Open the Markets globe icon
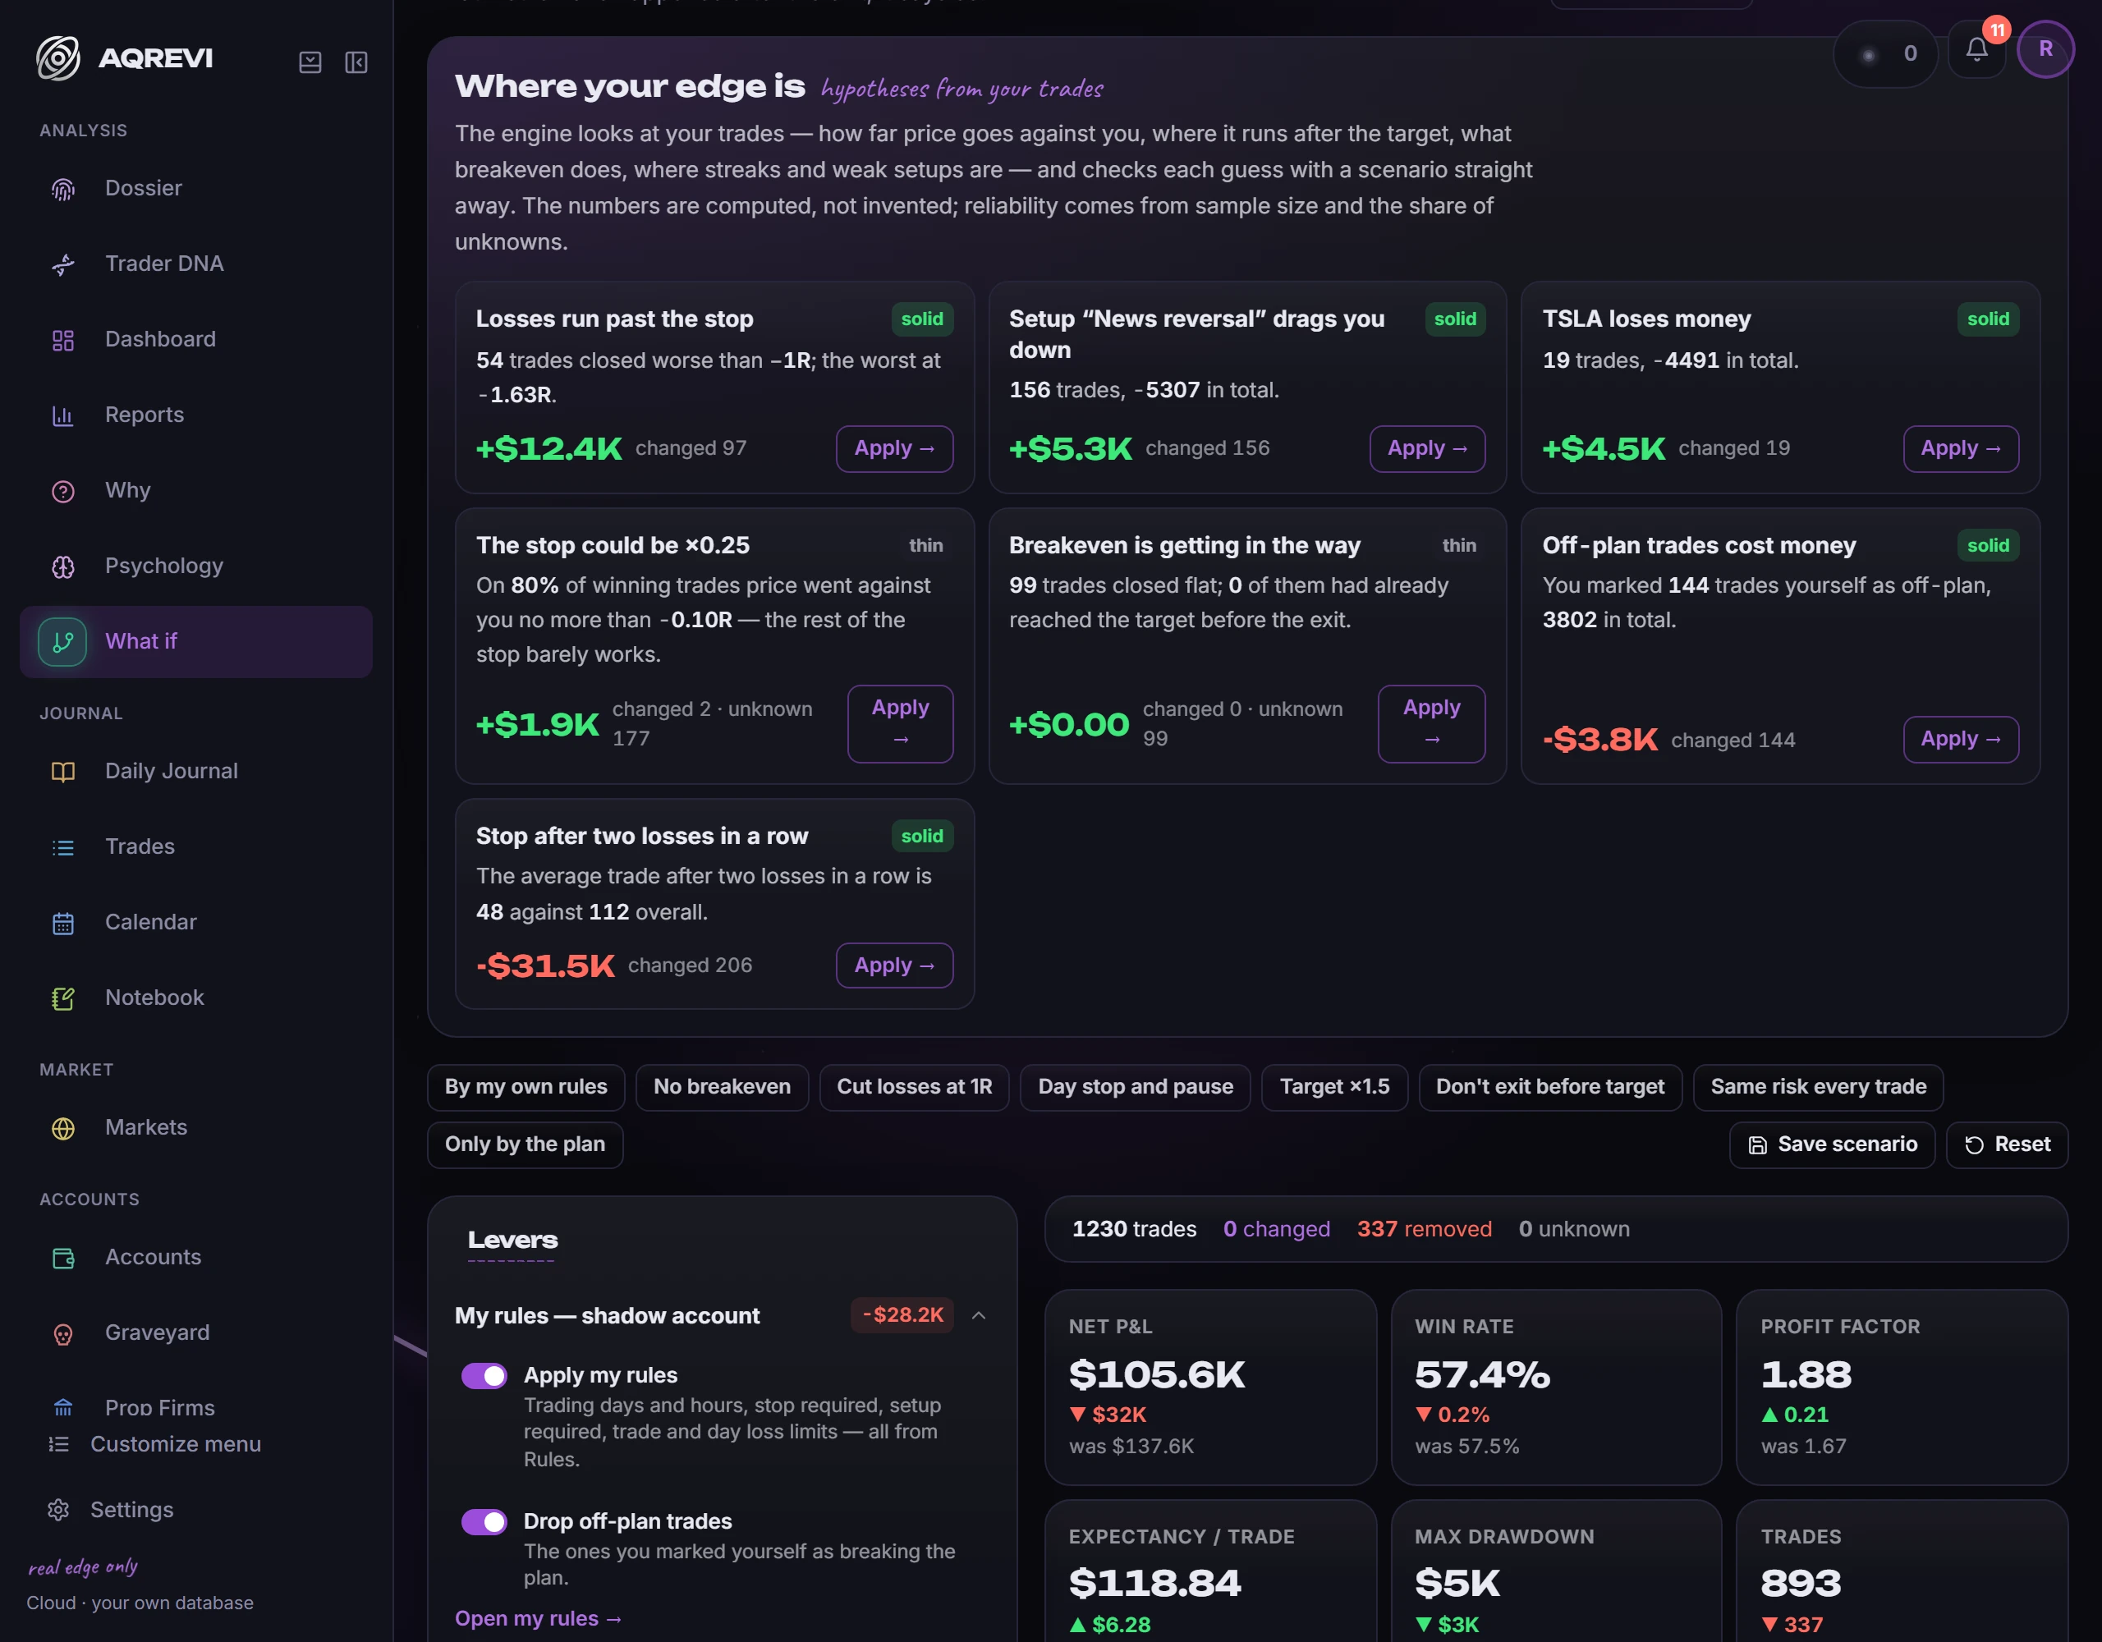This screenshot has height=1642, width=2102. pyautogui.click(x=62, y=1129)
